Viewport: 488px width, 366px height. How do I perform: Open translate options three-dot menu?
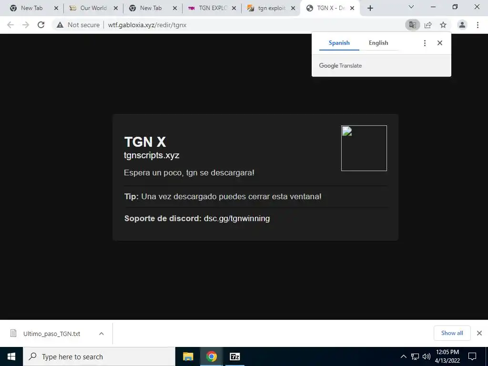(425, 43)
